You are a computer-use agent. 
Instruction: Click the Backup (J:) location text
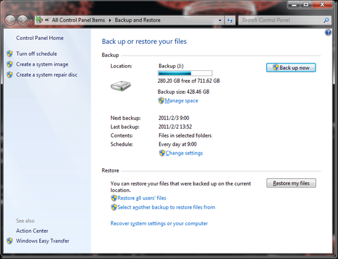click(x=171, y=66)
